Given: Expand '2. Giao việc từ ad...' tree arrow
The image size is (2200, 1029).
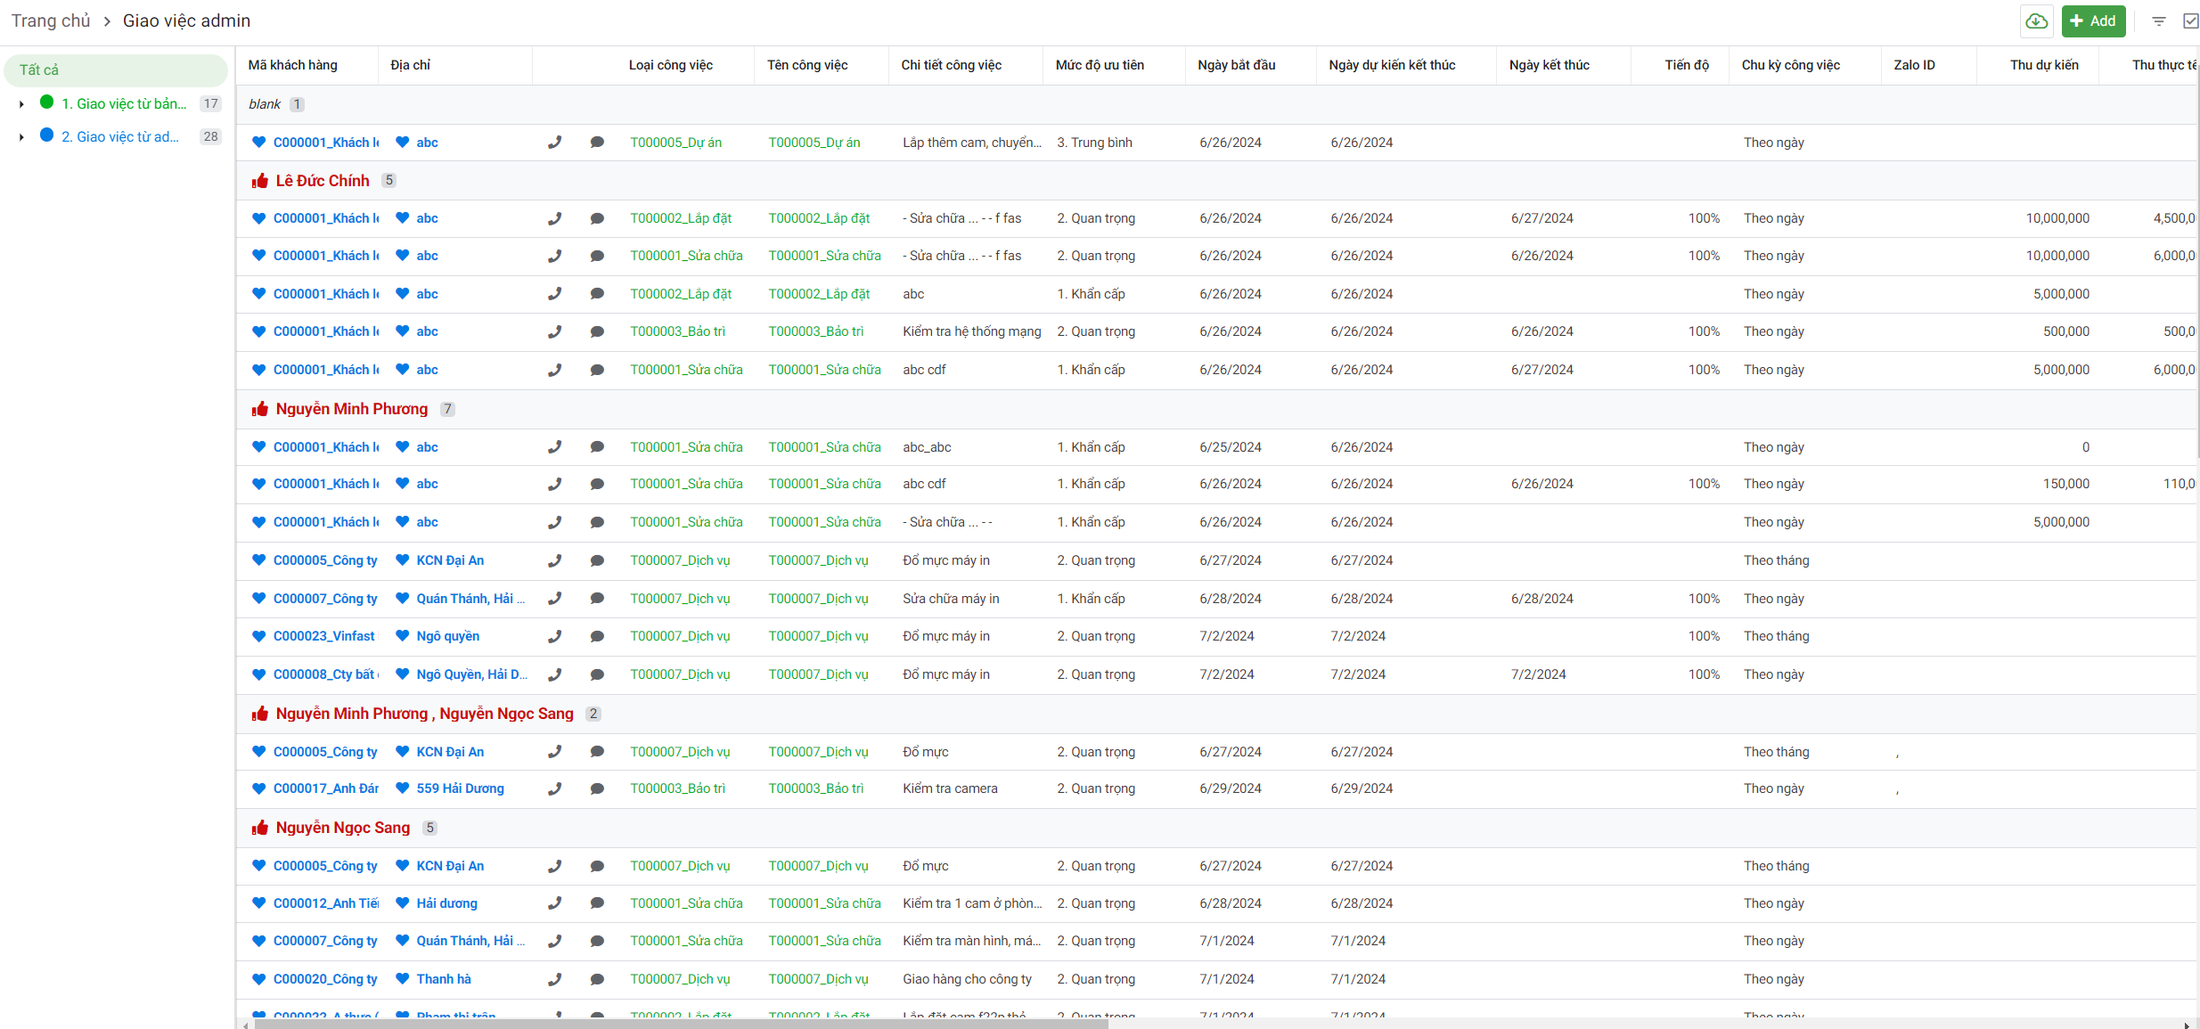Looking at the screenshot, I should (21, 137).
